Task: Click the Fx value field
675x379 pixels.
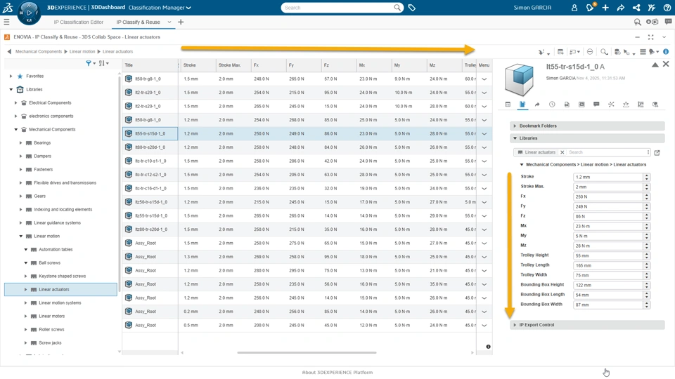Action: pos(608,197)
